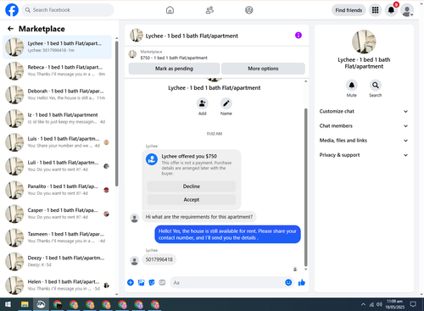This screenshot has width=424, height=311.
Task: Expand the Customize chat section
Action: [364, 111]
